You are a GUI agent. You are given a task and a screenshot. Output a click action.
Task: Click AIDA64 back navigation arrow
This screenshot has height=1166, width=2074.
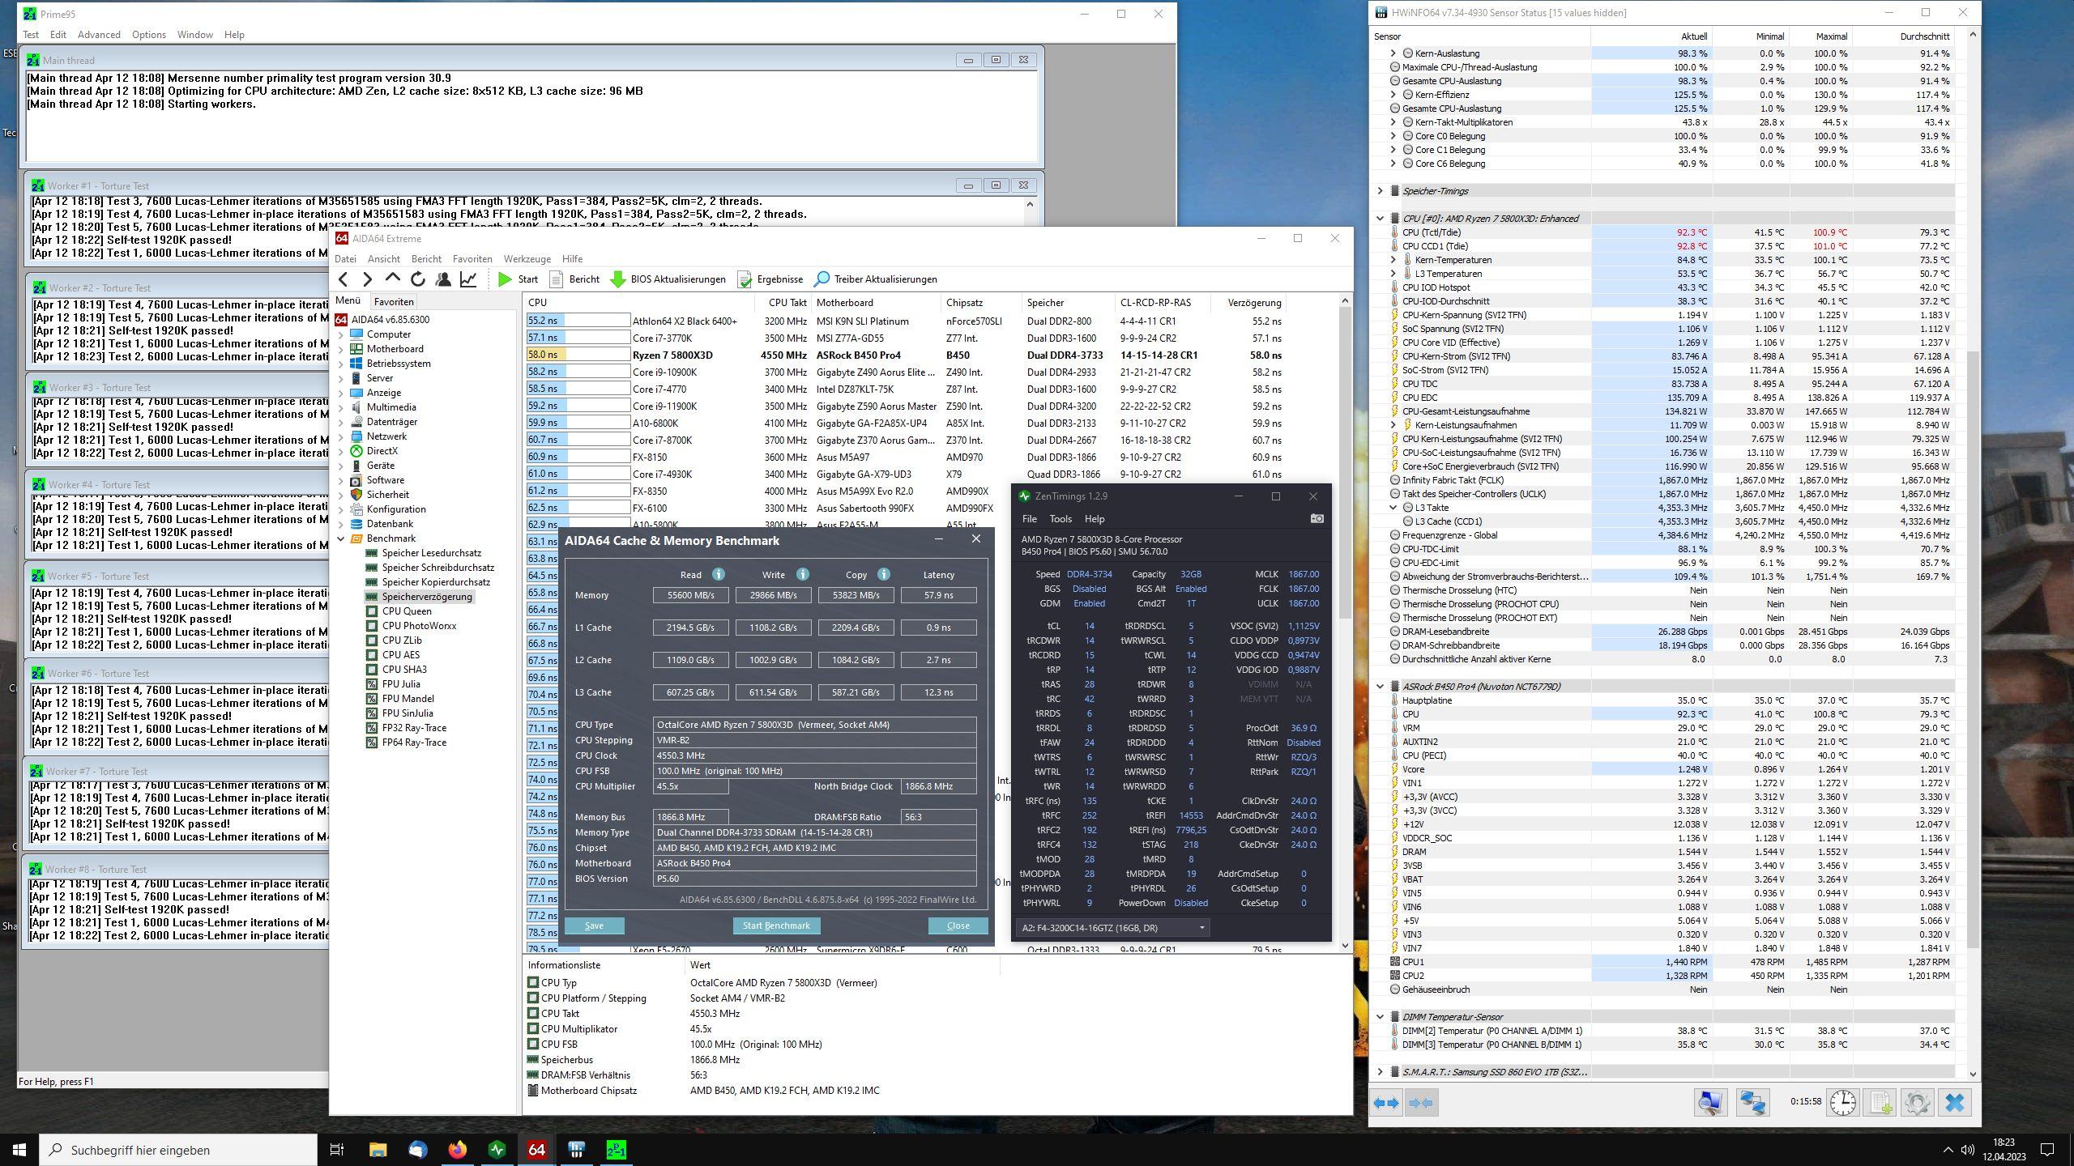pos(344,279)
